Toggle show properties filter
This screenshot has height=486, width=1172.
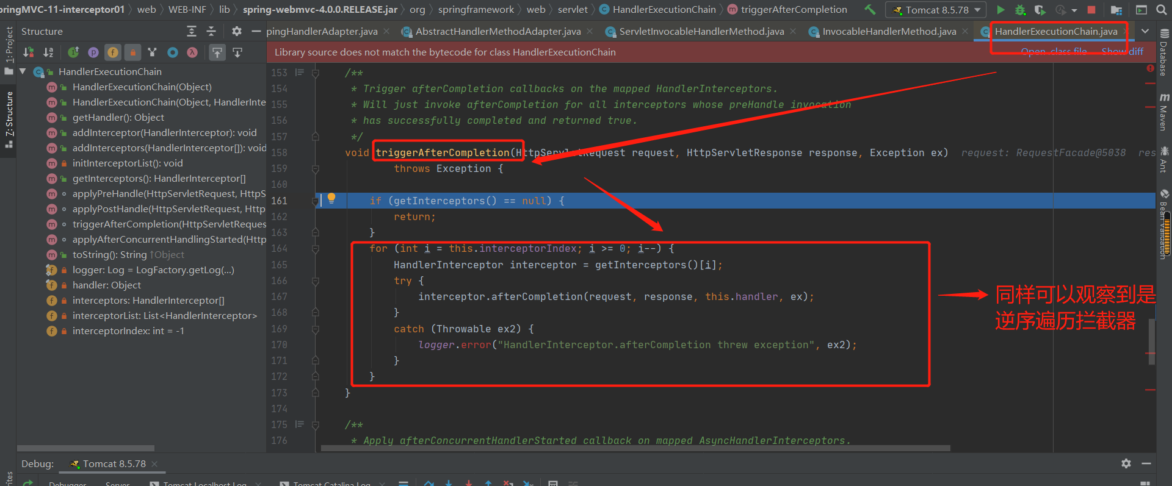[x=93, y=52]
